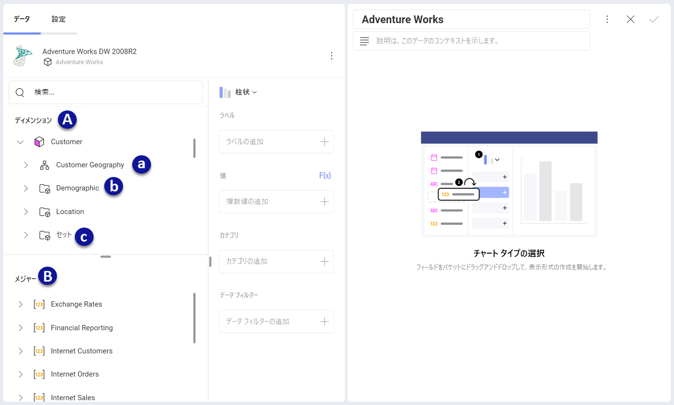Expand the Internet Sales measure group
The image size is (674, 405).
[x=21, y=398]
